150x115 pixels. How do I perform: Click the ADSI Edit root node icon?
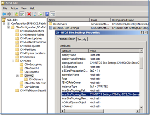(x=4, y=20)
